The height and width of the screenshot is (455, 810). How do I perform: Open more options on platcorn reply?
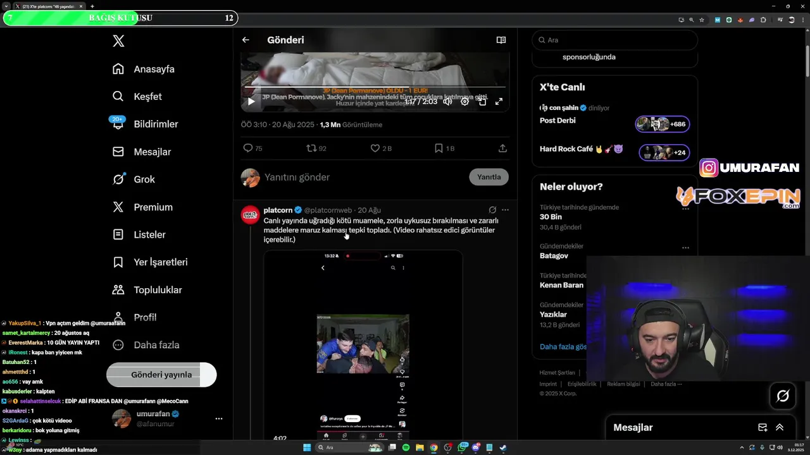coord(505,210)
